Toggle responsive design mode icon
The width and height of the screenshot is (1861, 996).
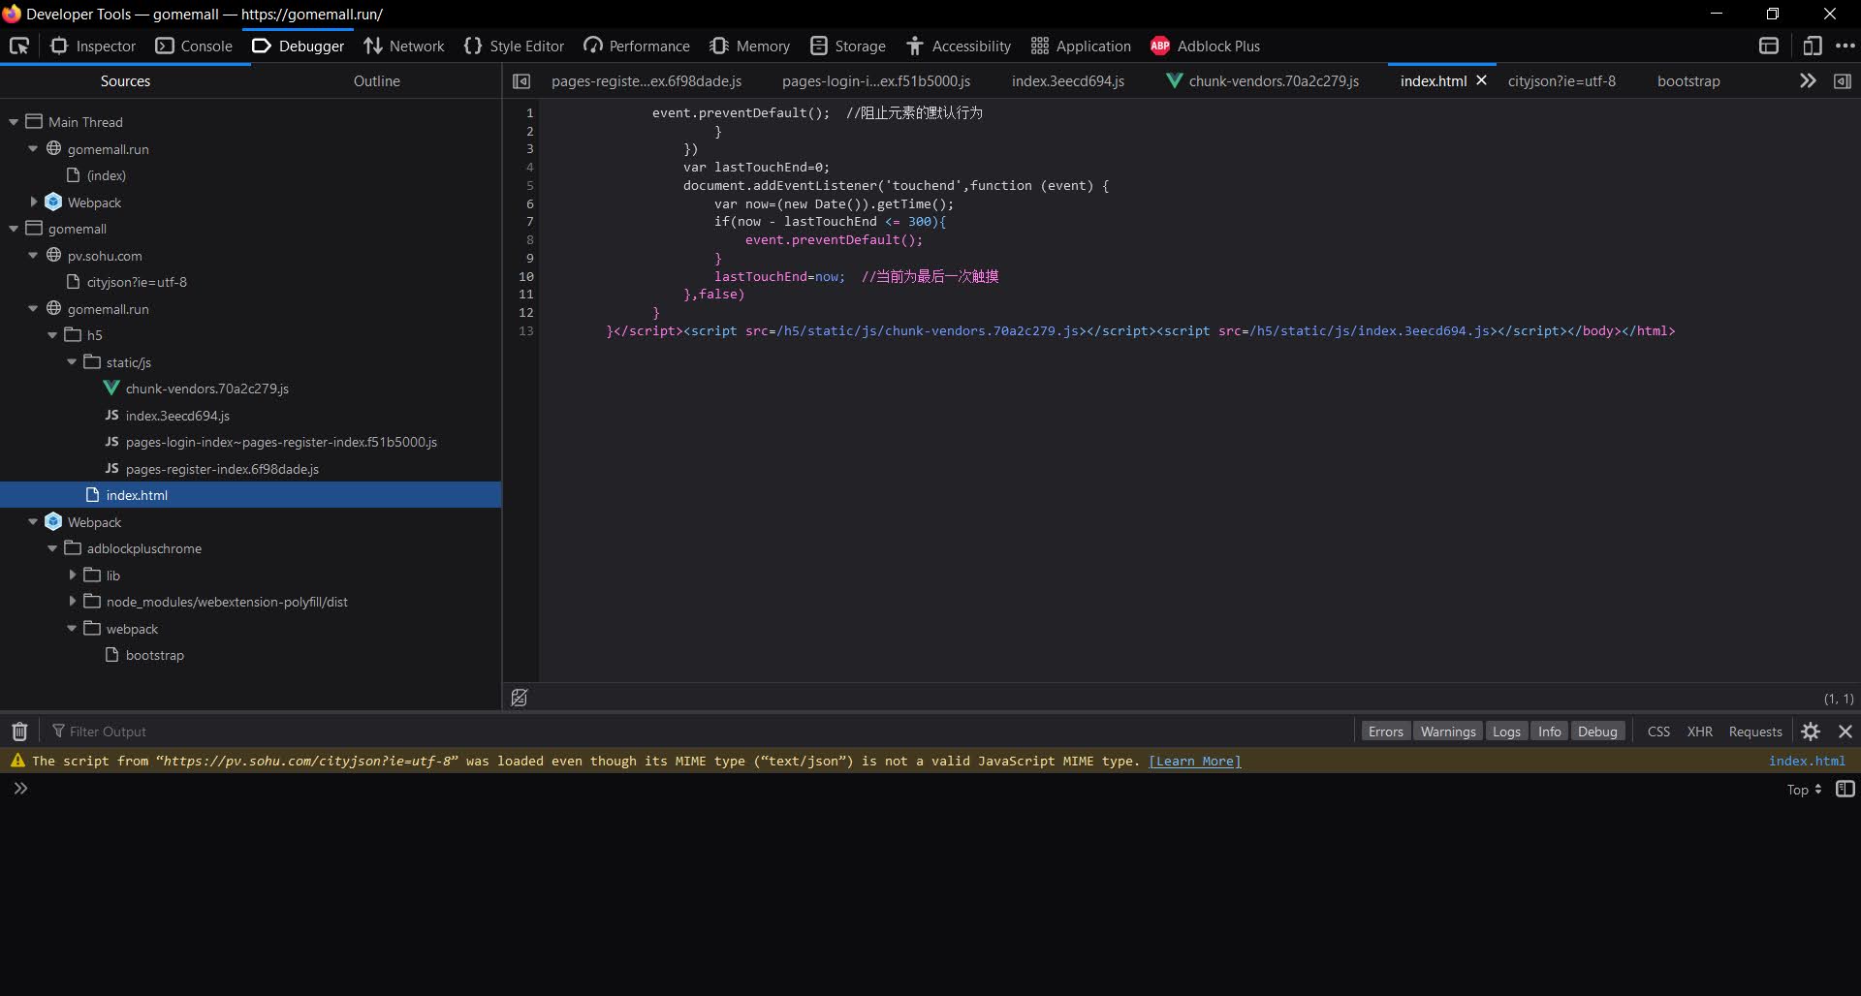pos(1812,46)
